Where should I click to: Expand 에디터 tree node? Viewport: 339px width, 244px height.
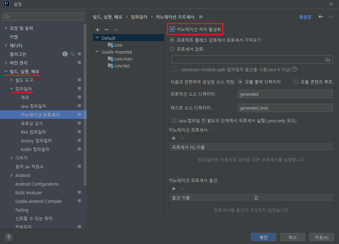click(x=6, y=45)
